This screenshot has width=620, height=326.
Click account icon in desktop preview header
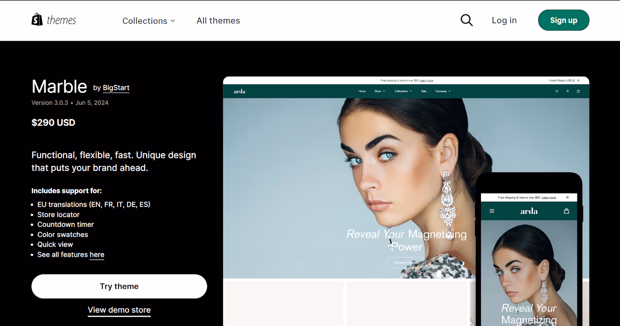pyautogui.click(x=567, y=91)
